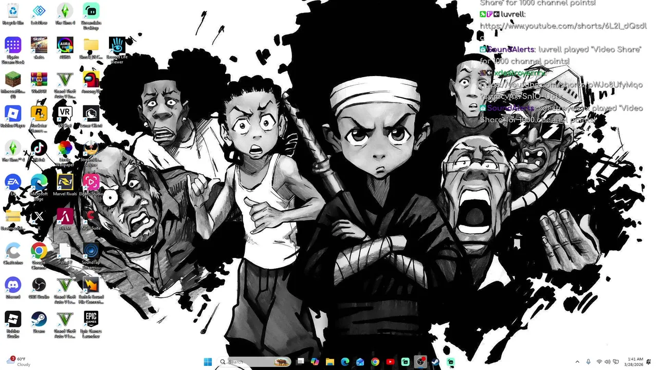Select the Roblox Studio desktop icon

coord(13,324)
